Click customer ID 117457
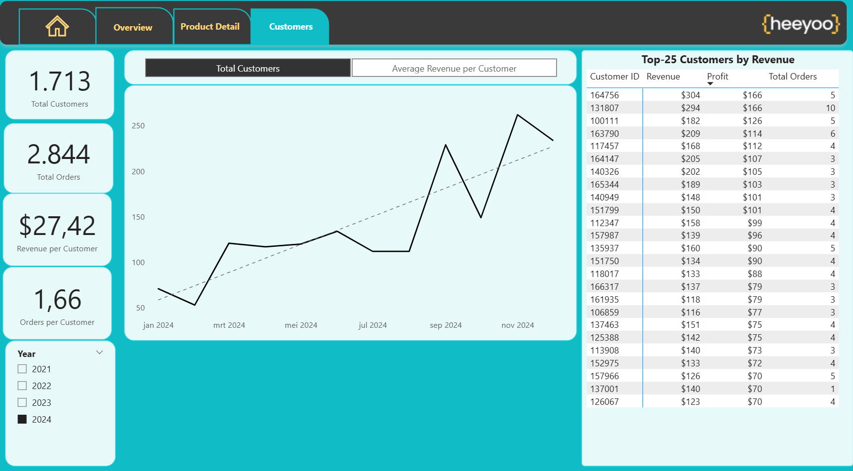Viewport: 853px width, 471px height. tap(604, 146)
